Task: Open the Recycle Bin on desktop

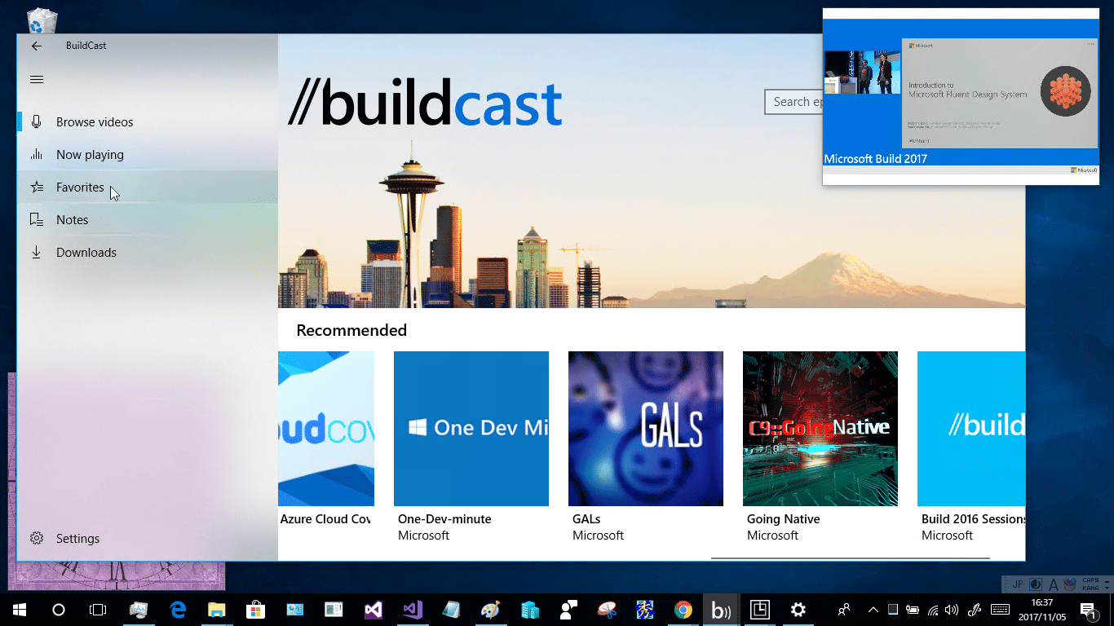Action: [41, 20]
